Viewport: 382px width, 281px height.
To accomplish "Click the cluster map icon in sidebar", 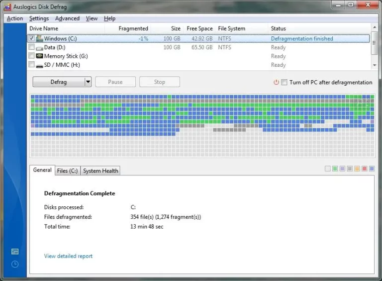I will click(15, 252).
